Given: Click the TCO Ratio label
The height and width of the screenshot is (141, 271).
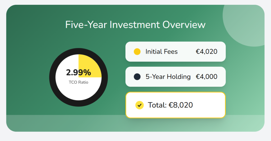Looking at the screenshot, I should (x=78, y=82).
